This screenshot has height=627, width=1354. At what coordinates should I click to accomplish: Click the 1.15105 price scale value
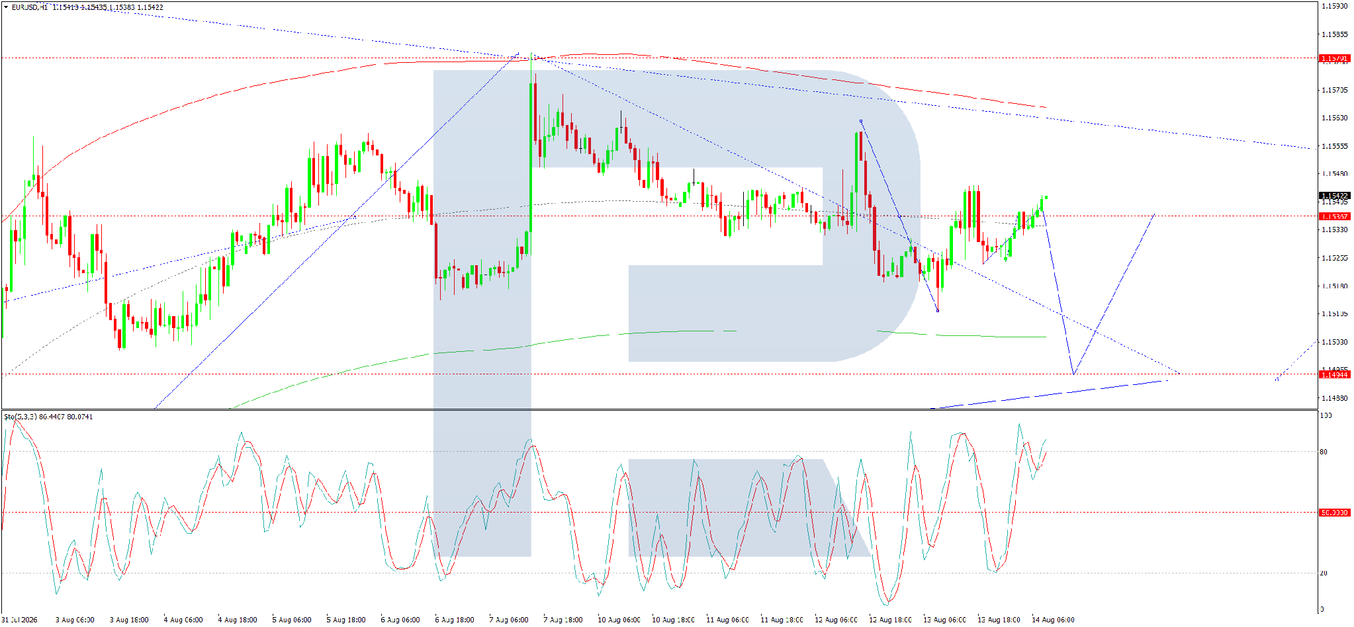[1334, 313]
